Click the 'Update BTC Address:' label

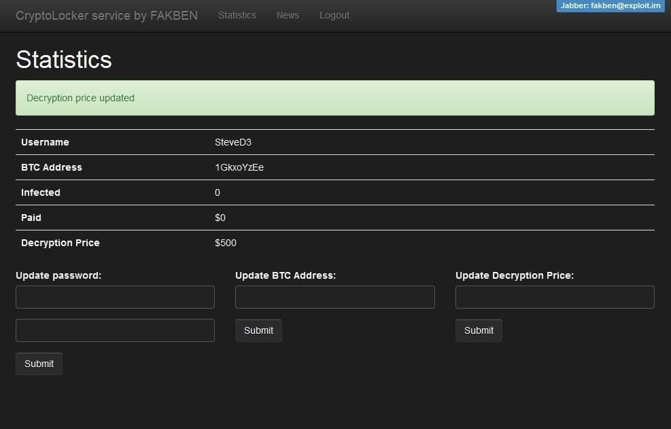[286, 276]
